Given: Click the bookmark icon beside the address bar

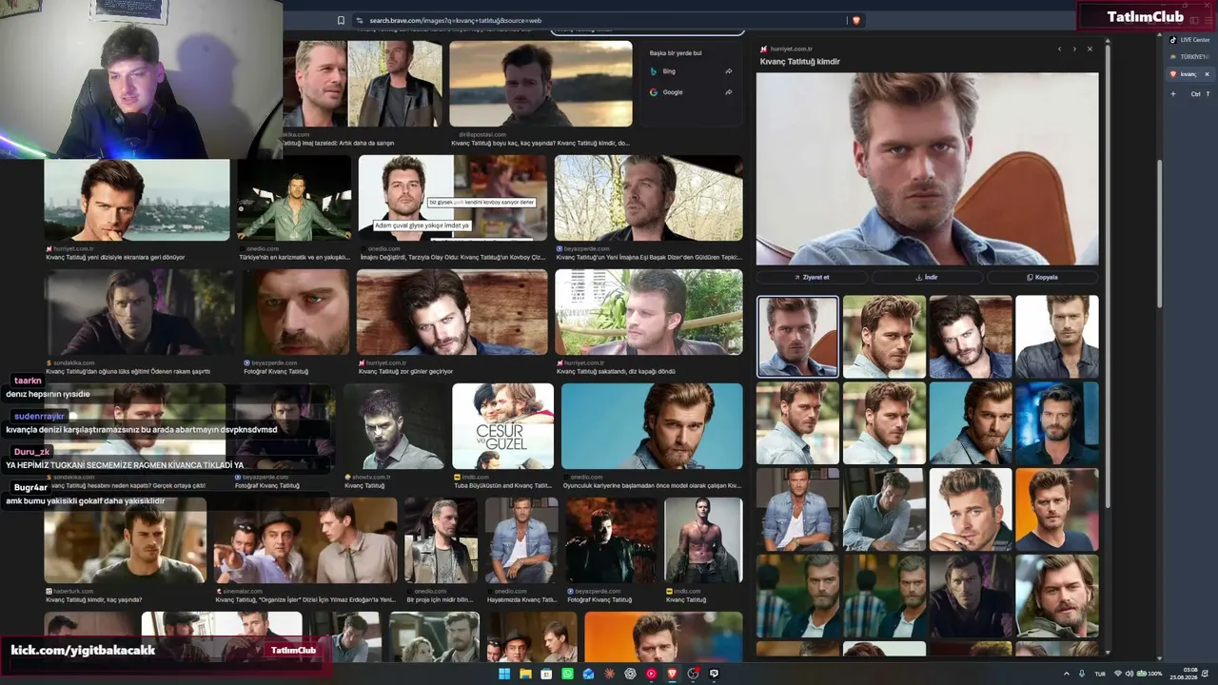Looking at the screenshot, I should click(341, 20).
